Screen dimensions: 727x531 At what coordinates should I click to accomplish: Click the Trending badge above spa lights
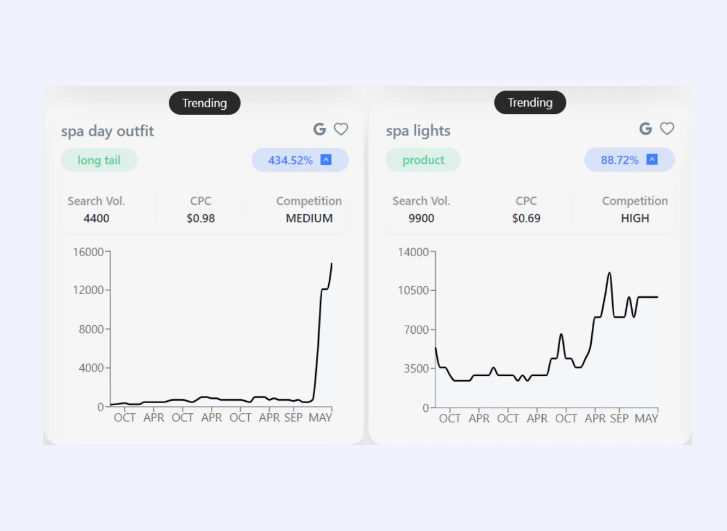pos(530,102)
